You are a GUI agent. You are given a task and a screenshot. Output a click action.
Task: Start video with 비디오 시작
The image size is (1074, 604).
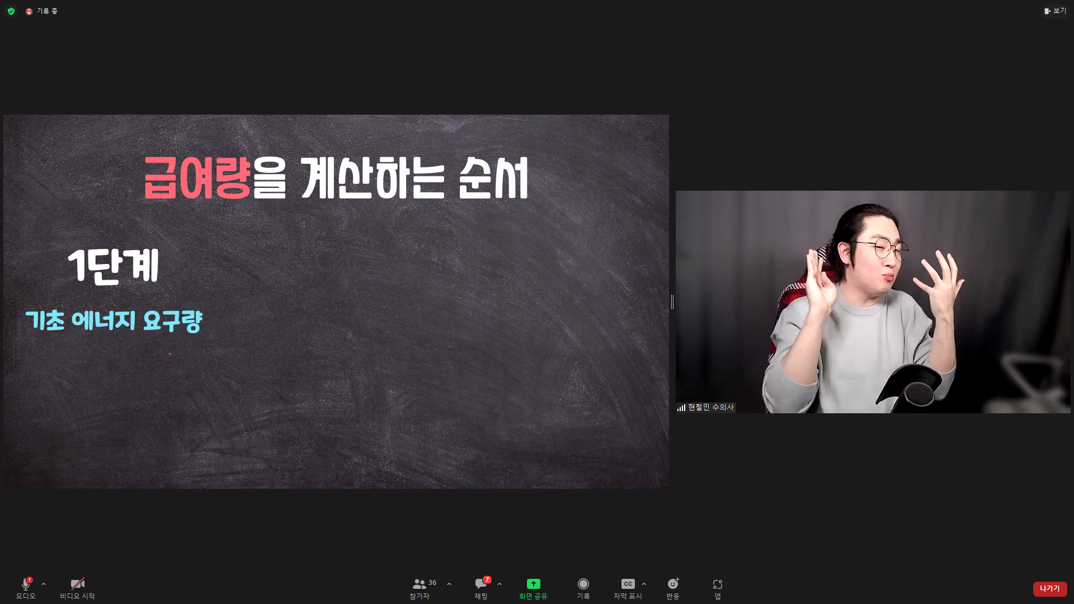(x=77, y=588)
